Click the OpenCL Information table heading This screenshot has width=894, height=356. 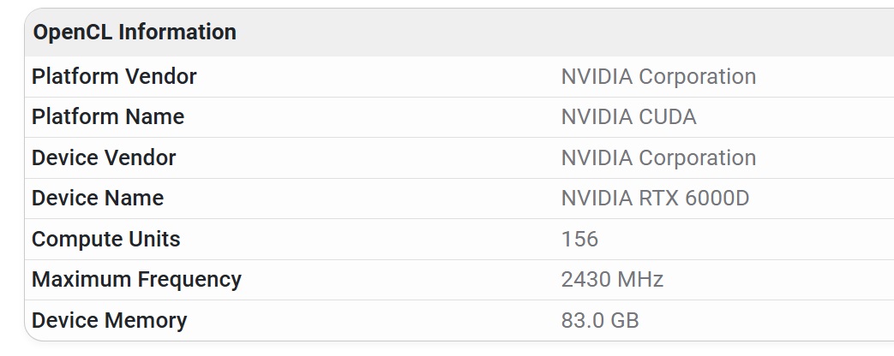click(134, 33)
